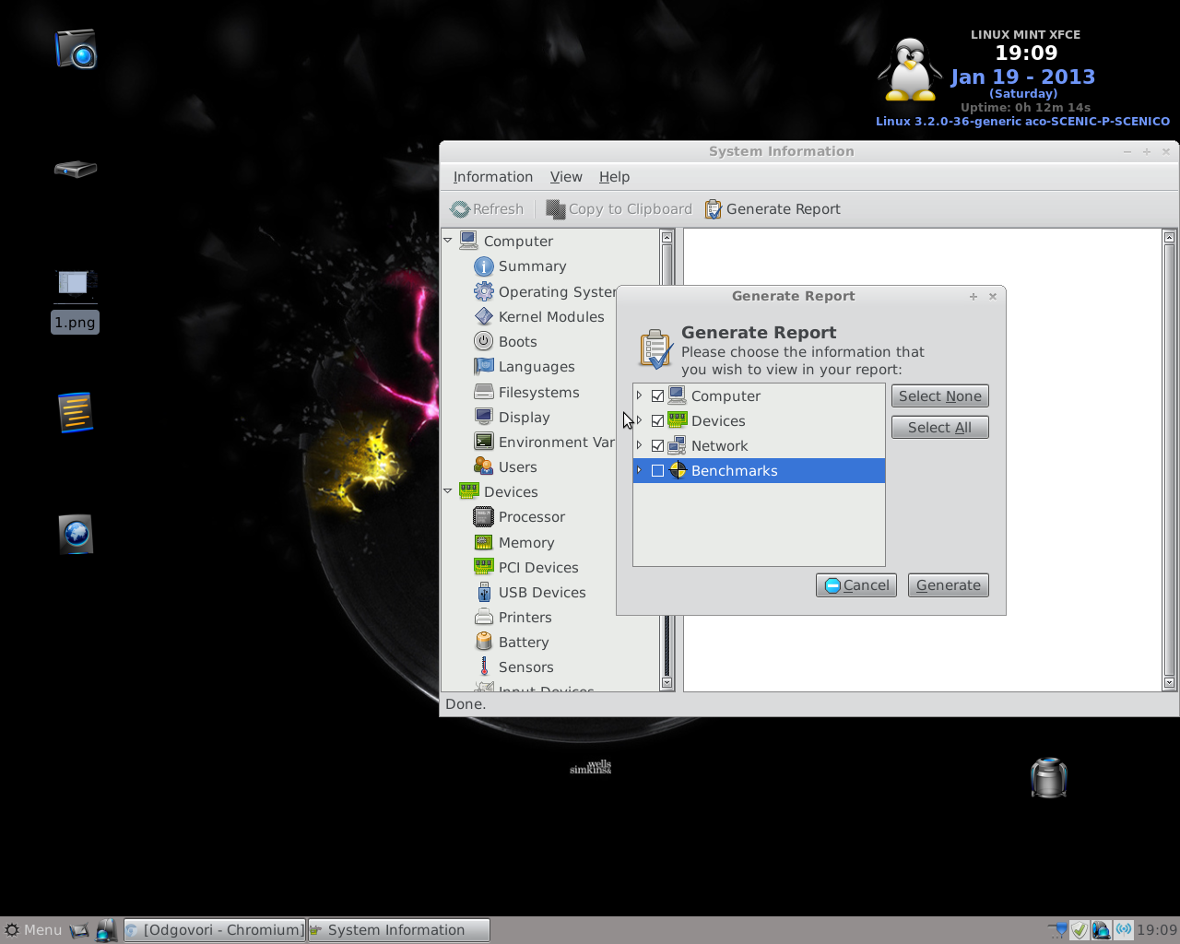Uncheck the Computer checkbox in report dialog
This screenshot has height=944, width=1180.
tap(657, 395)
